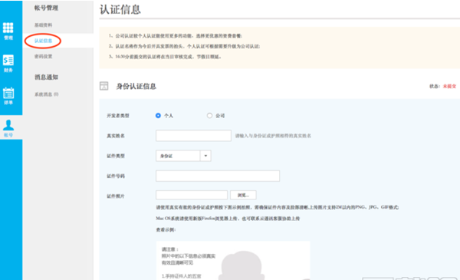
Task: Click the 开发者类型 field label
Action: click(x=118, y=116)
